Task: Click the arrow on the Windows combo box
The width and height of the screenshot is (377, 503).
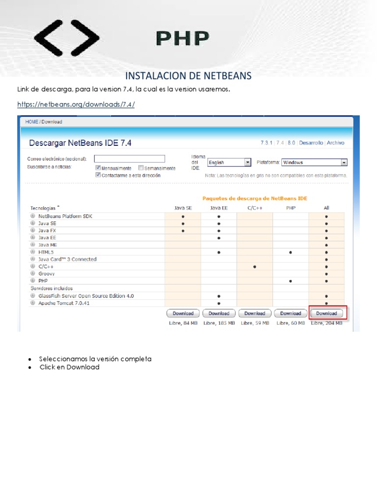Action: click(344, 163)
